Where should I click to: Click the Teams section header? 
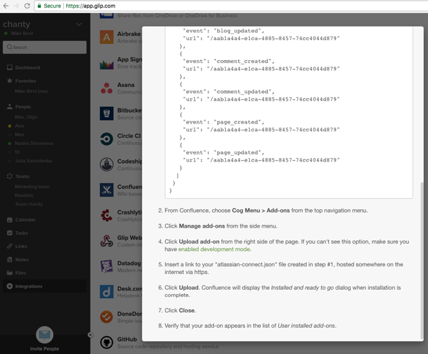tap(22, 177)
